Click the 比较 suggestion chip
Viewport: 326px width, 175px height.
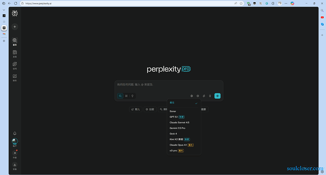pyautogui.click(x=150, y=109)
